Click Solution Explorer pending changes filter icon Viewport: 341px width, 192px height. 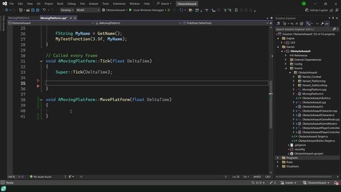285,23
